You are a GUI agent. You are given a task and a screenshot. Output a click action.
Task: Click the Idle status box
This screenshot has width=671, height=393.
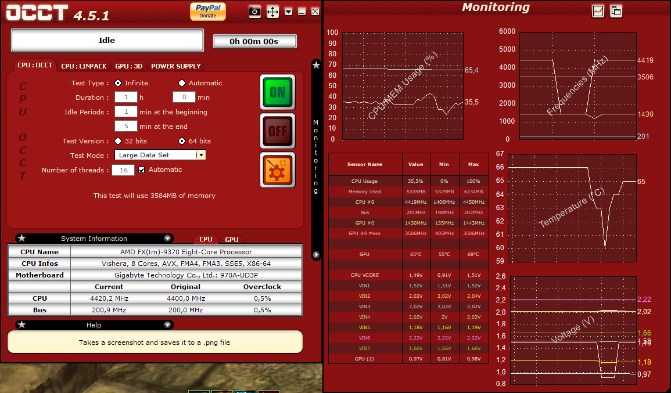pos(107,40)
